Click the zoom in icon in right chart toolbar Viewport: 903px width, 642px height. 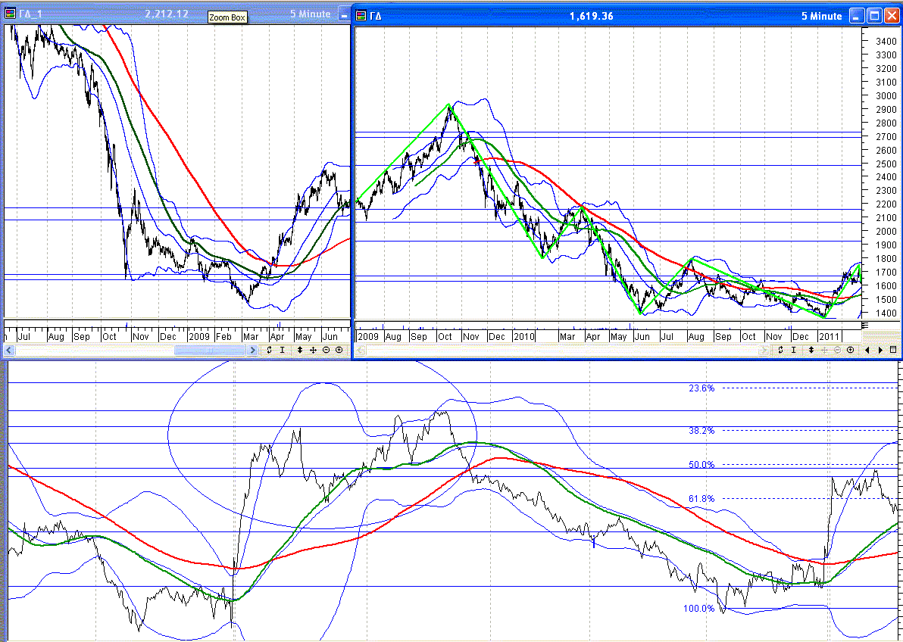[x=850, y=351]
